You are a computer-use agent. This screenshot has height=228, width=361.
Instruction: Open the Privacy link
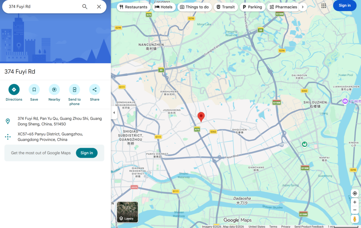point(286,227)
